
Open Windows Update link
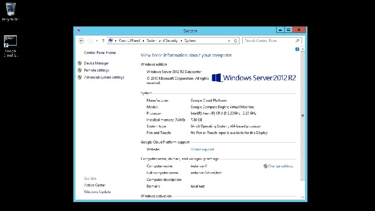[97, 192]
